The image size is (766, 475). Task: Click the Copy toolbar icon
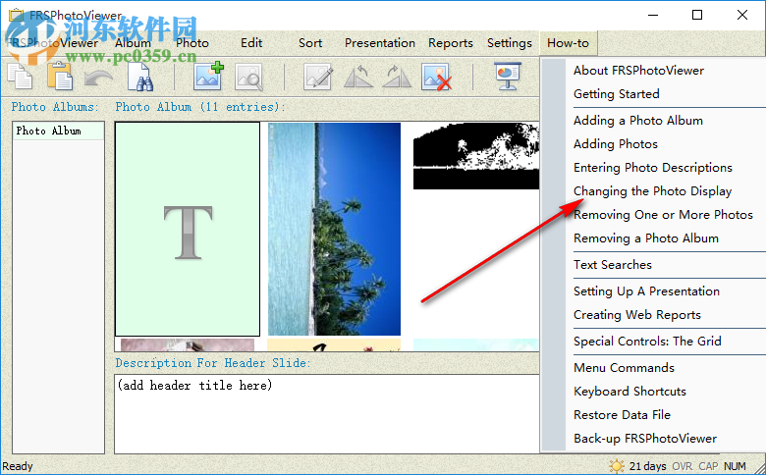[20, 78]
